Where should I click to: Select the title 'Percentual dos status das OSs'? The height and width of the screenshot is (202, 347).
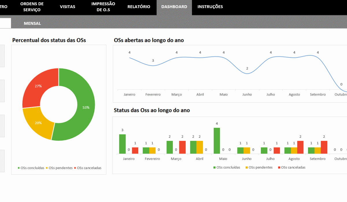(x=49, y=40)
